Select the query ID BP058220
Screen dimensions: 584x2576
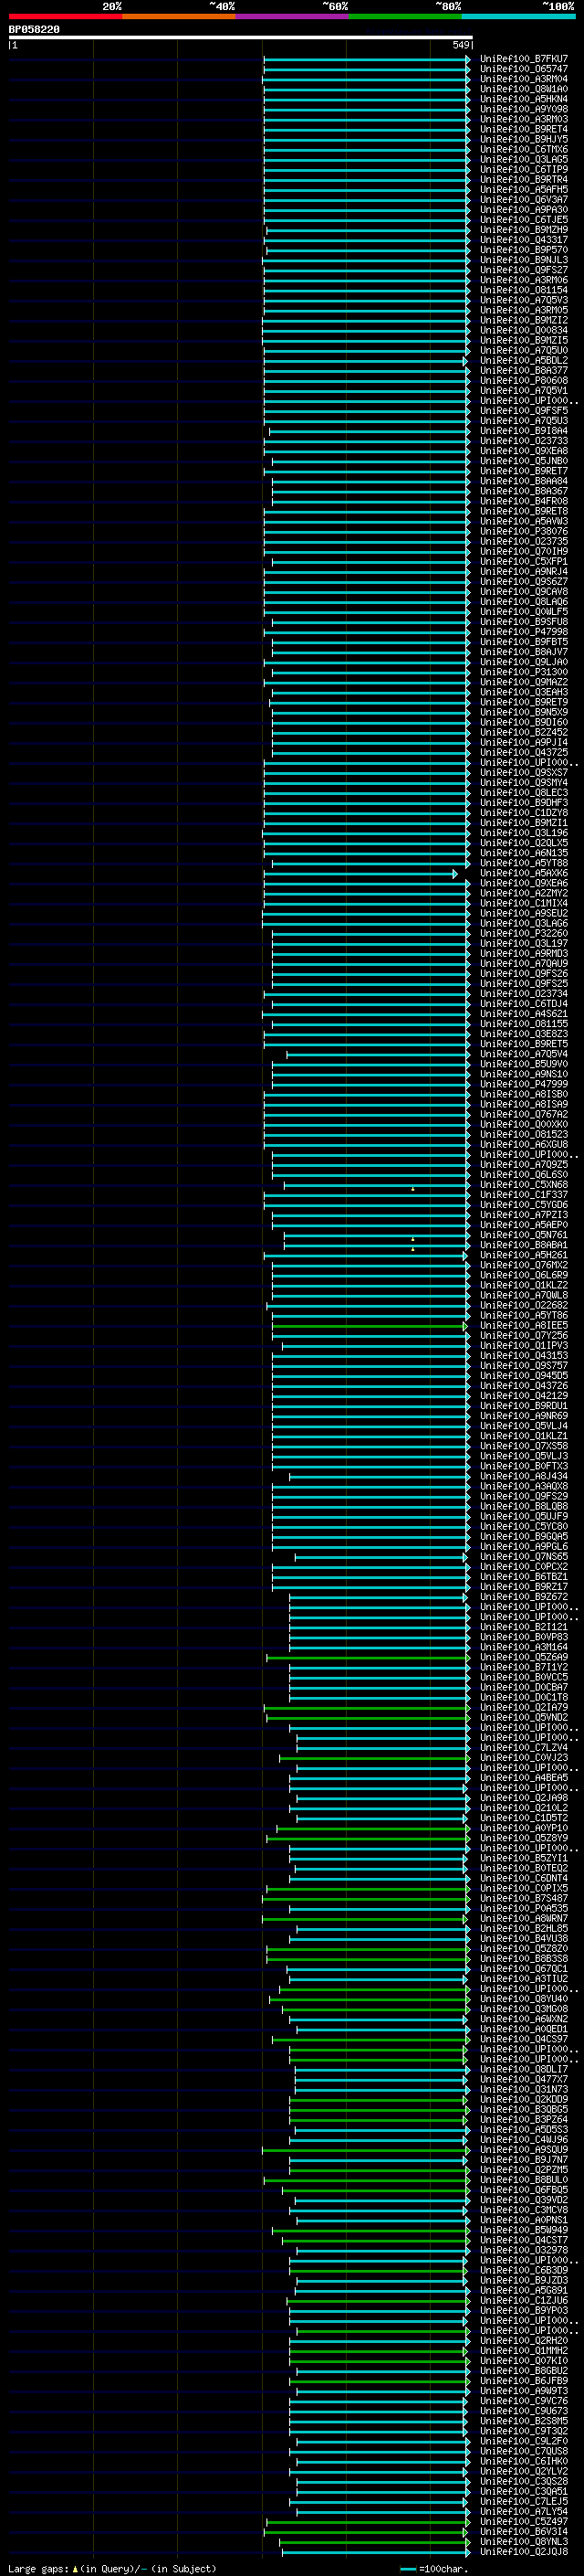point(34,29)
